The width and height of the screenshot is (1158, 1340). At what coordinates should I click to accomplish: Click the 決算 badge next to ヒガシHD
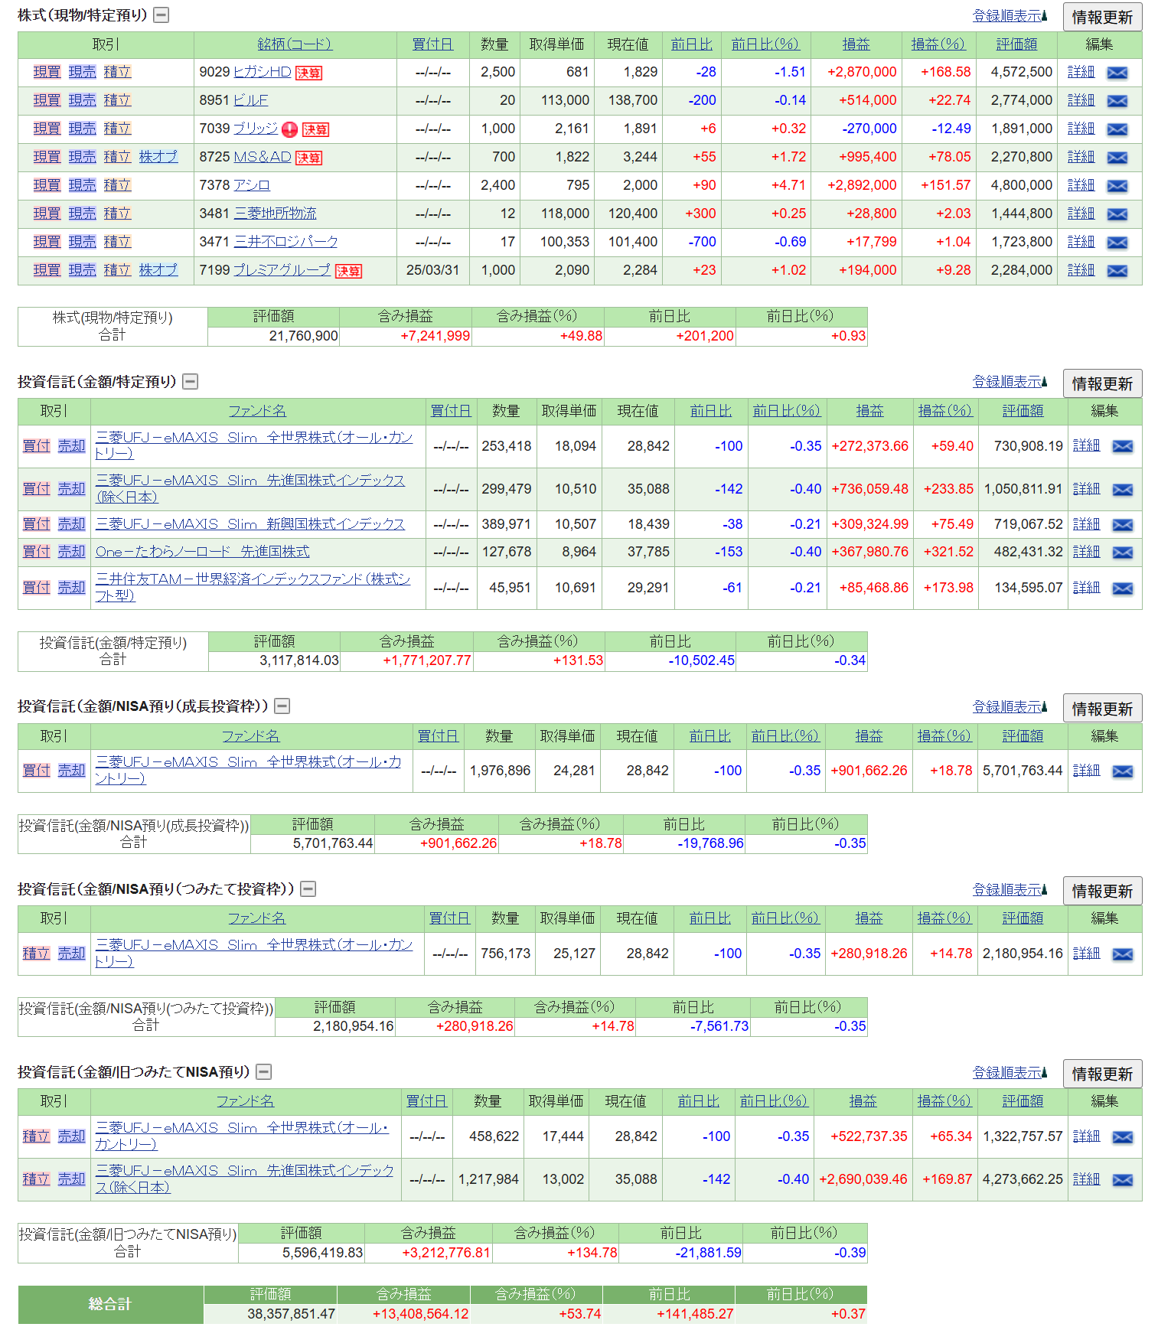pos(308,73)
